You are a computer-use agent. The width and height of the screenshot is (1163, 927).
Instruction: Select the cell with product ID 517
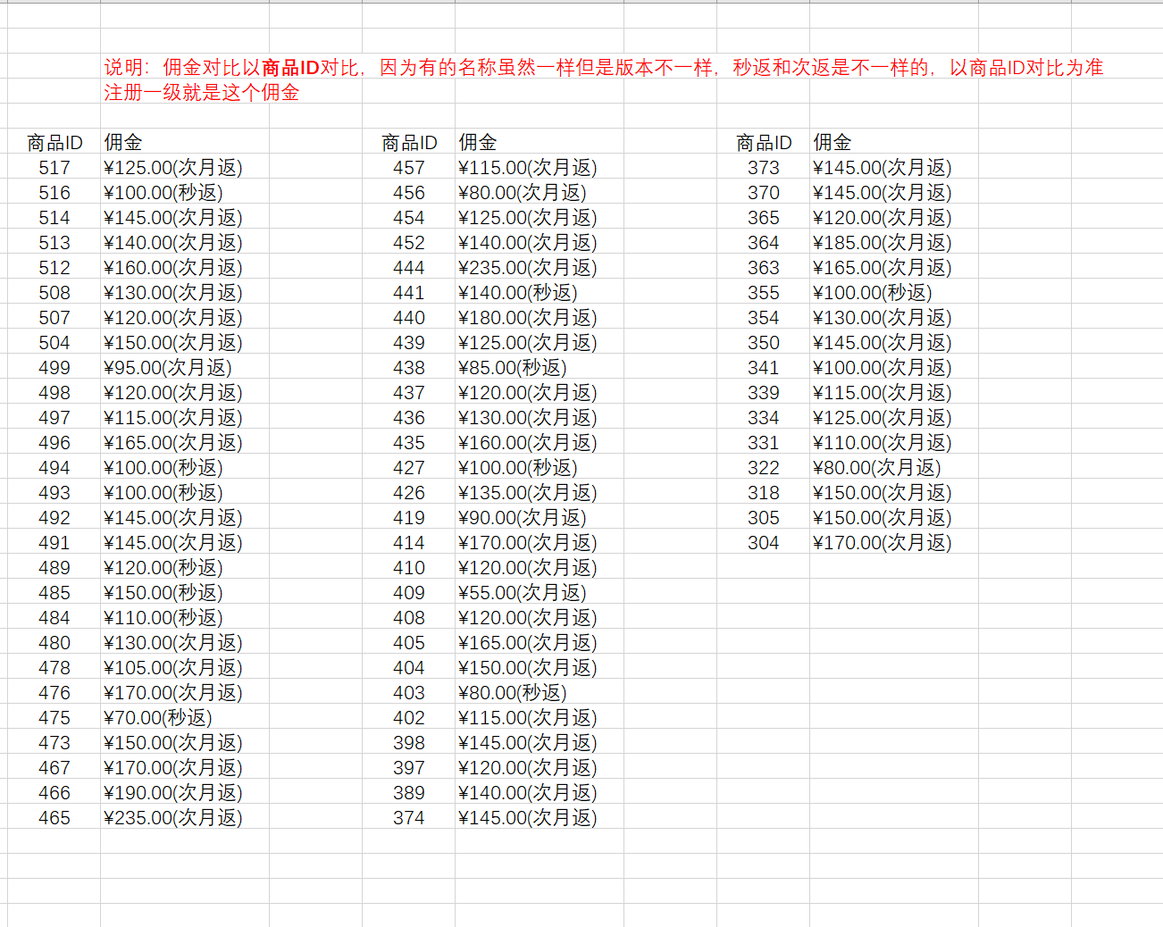55,167
